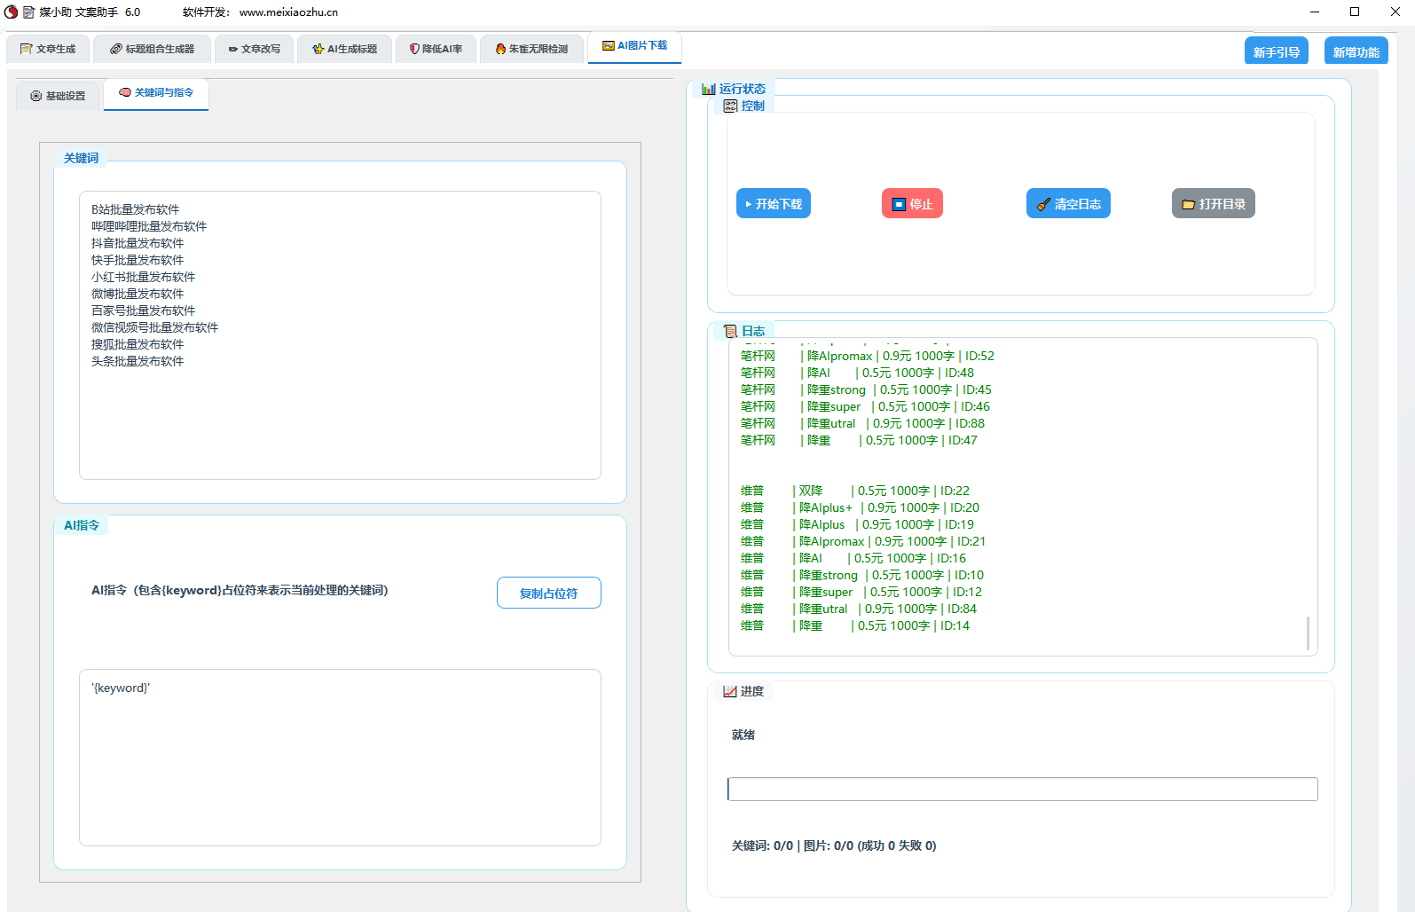The width and height of the screenshot is (1415, 912).
Task: Click the log panel vertical scrollbar
Action: tap(1308, 633)
